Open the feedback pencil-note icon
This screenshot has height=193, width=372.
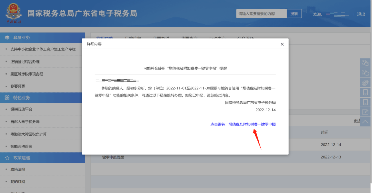365,112
